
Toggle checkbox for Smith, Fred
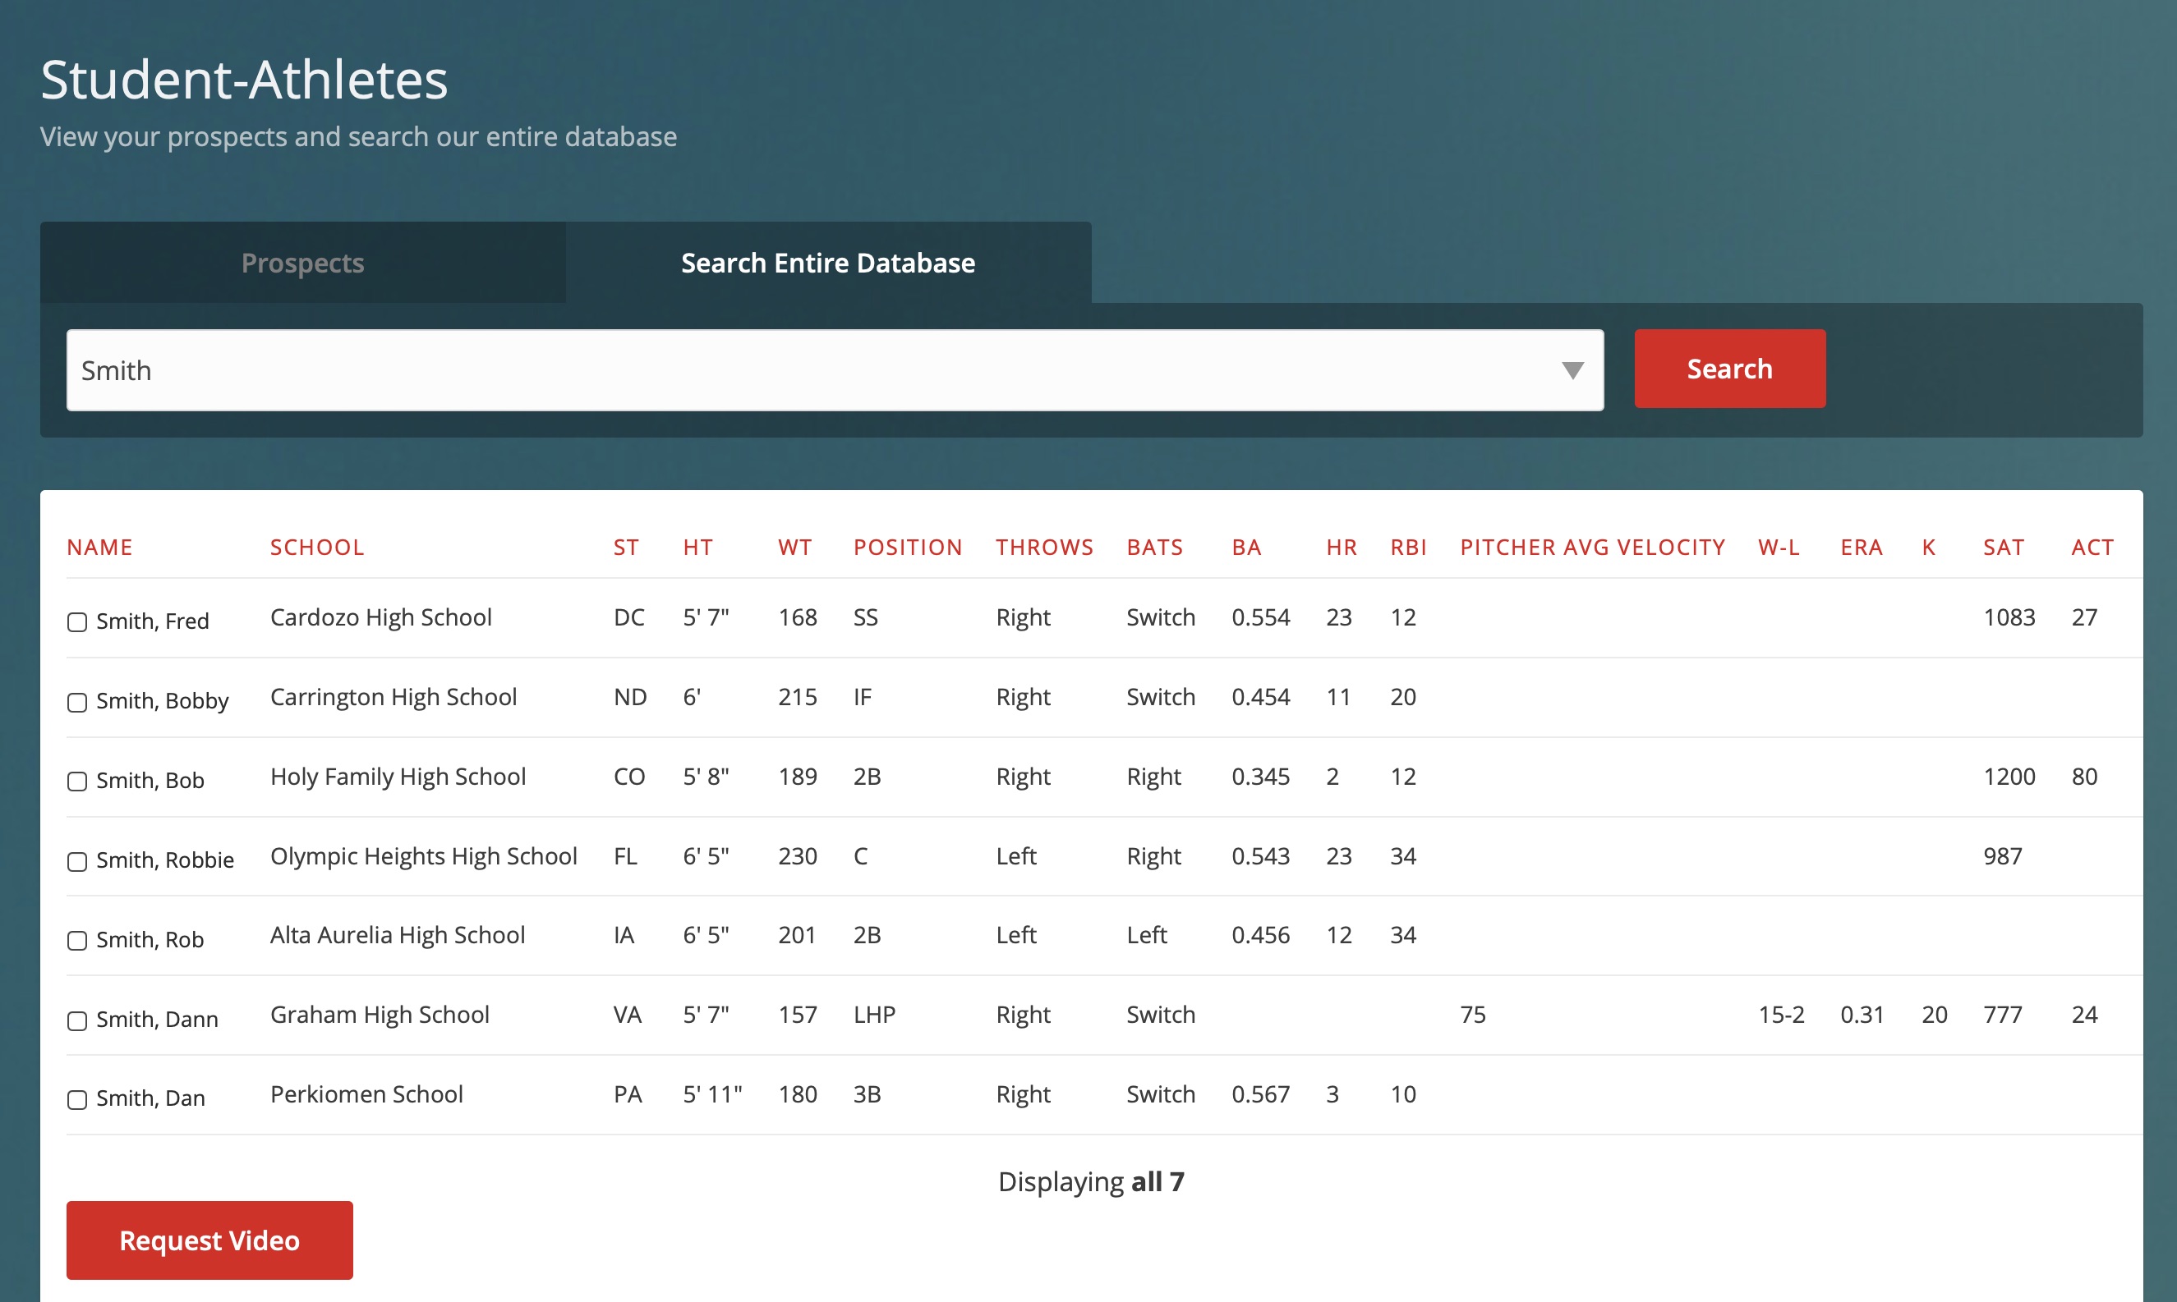pyautogui.click(x=77, y=620)
